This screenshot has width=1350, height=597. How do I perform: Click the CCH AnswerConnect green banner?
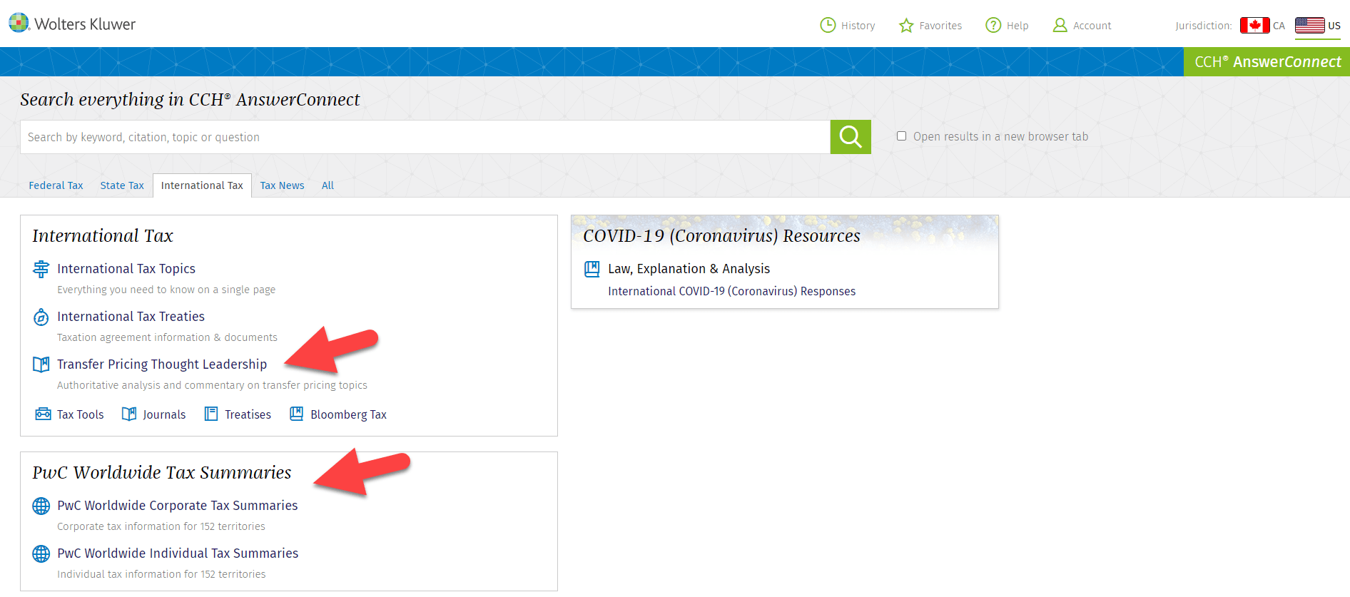tap(1267, 62)
